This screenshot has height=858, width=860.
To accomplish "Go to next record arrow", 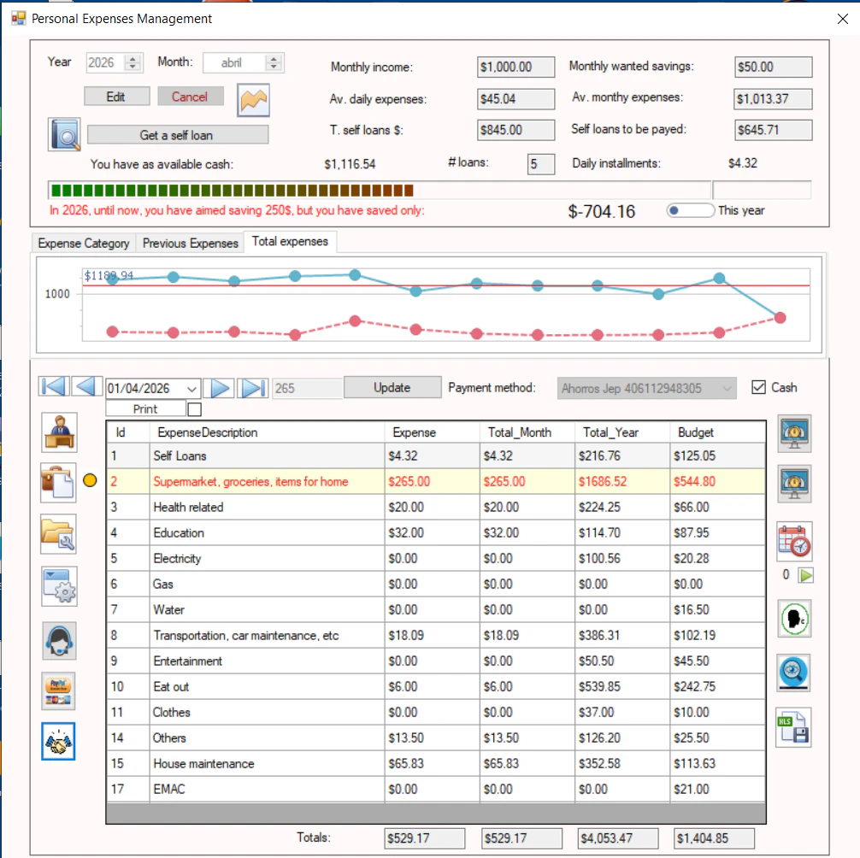I will (220, 388).
